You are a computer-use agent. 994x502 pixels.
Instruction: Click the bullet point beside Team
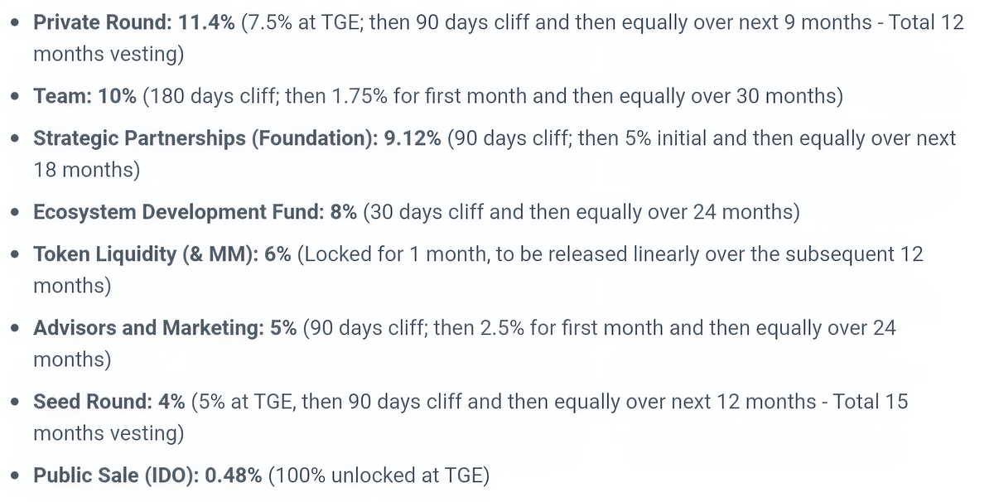pos(16,97)
